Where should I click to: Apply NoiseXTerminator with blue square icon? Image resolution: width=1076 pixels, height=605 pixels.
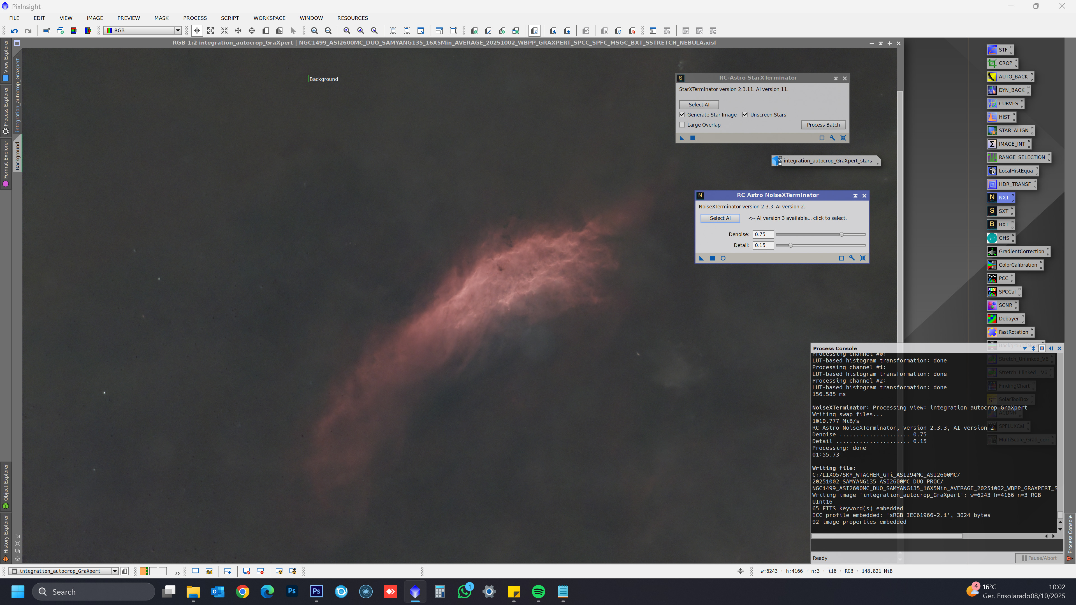pyautogui.click(x=712, y=258)
